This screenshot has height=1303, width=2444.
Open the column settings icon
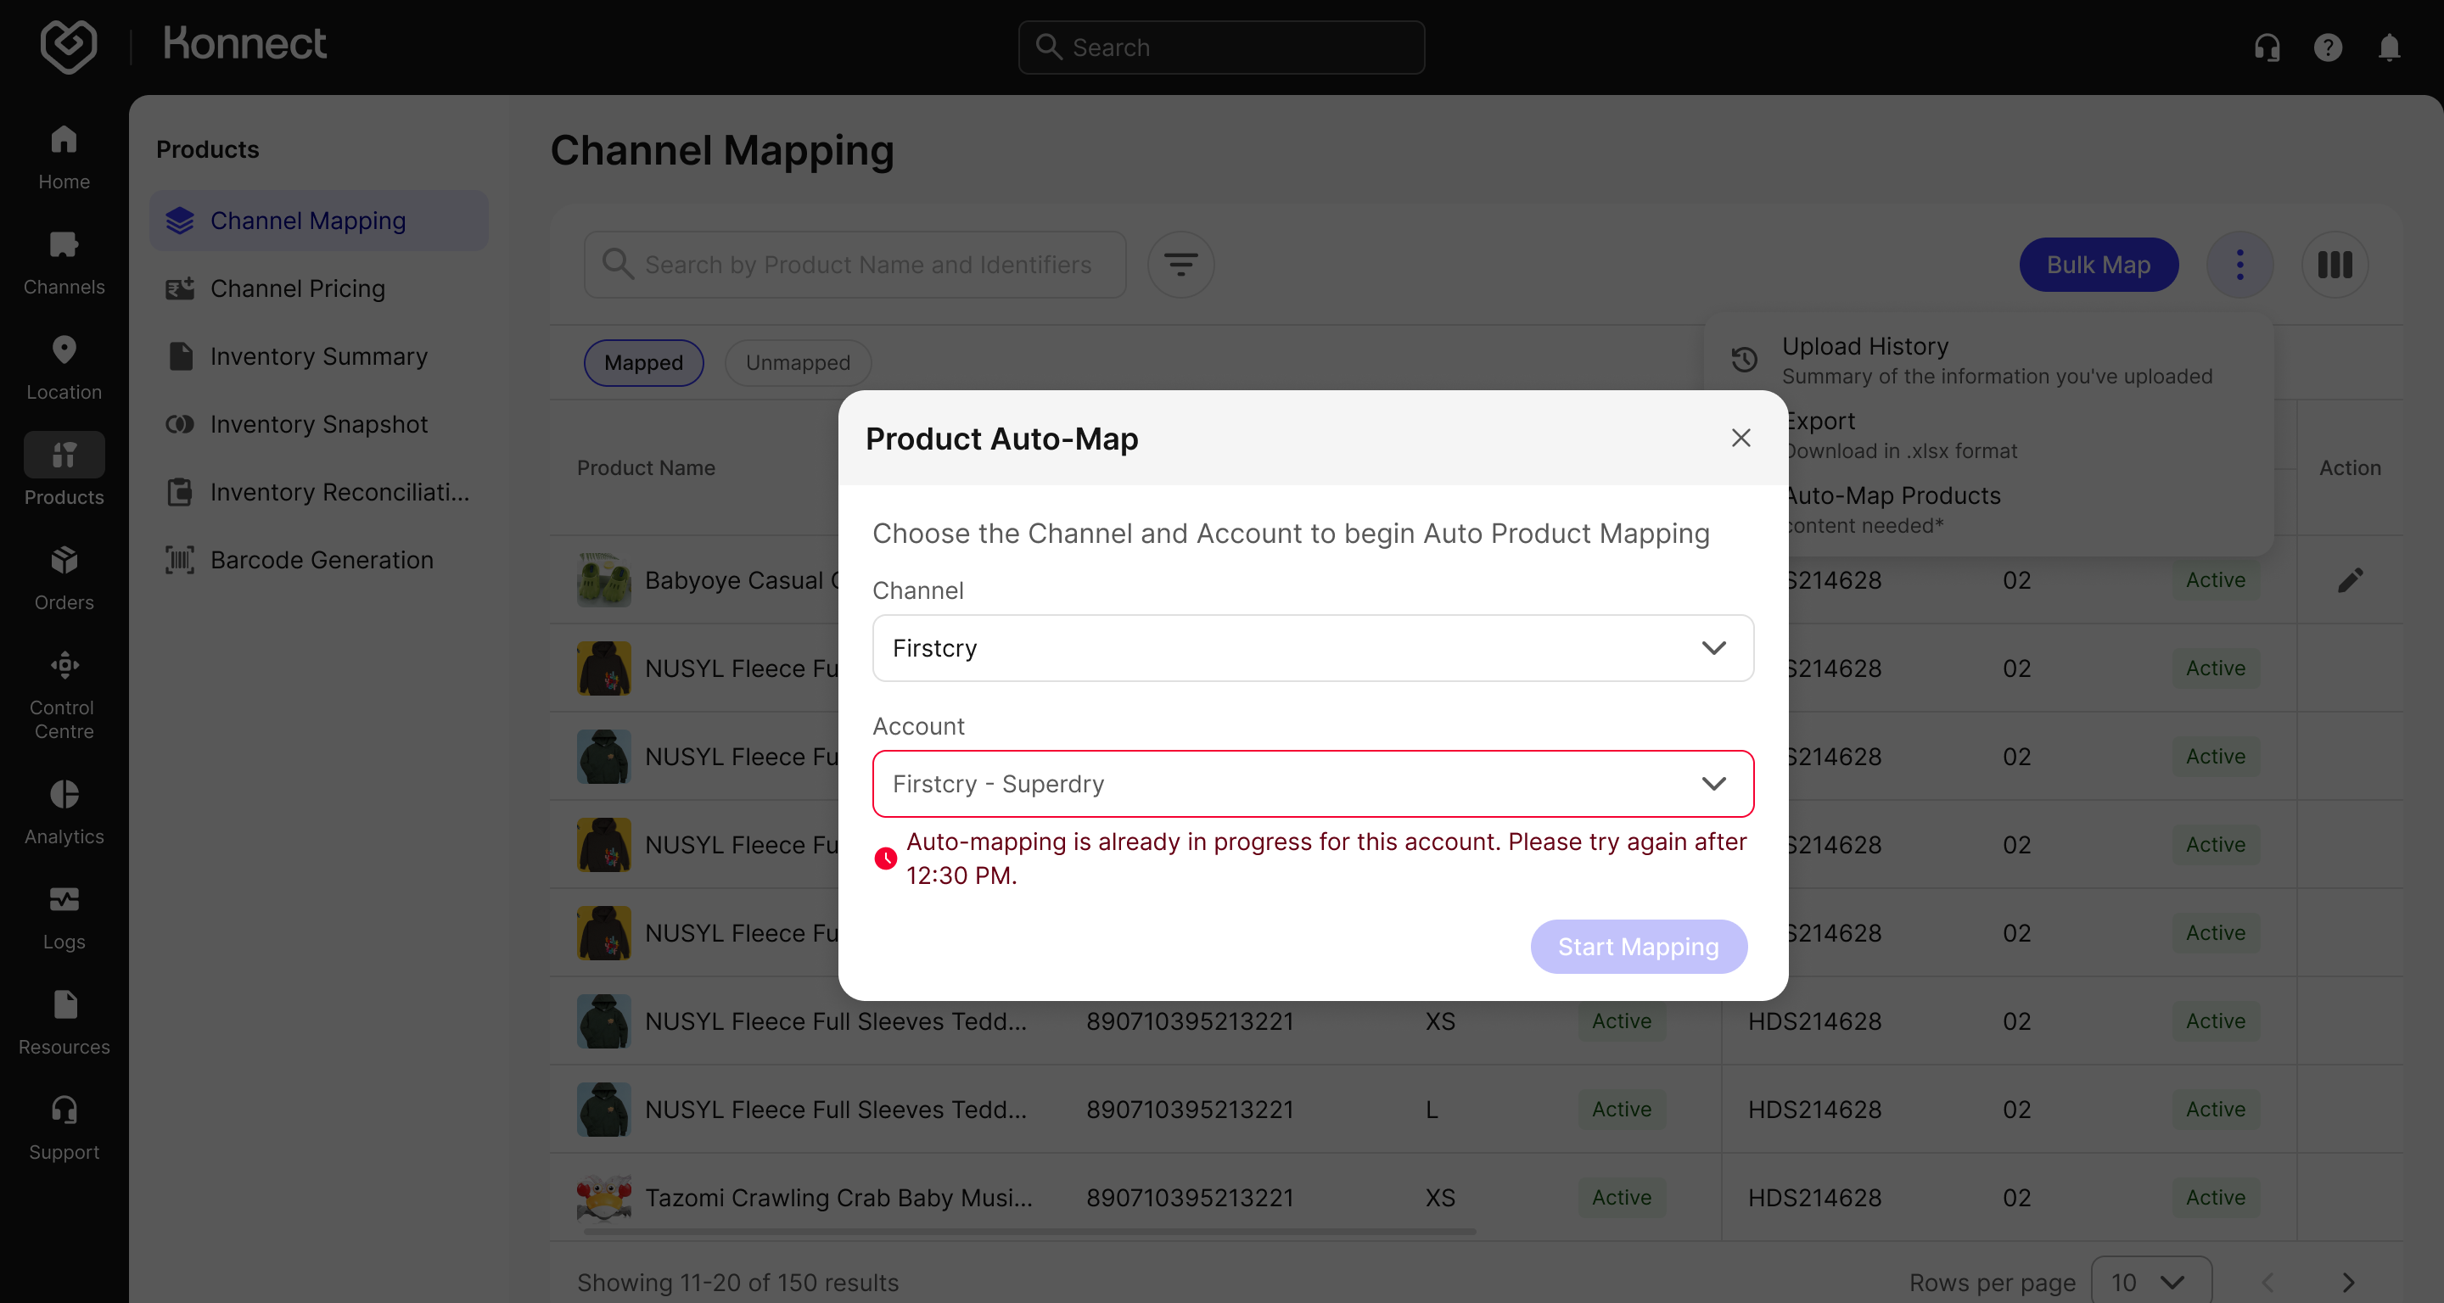(x=2334, y=265)
